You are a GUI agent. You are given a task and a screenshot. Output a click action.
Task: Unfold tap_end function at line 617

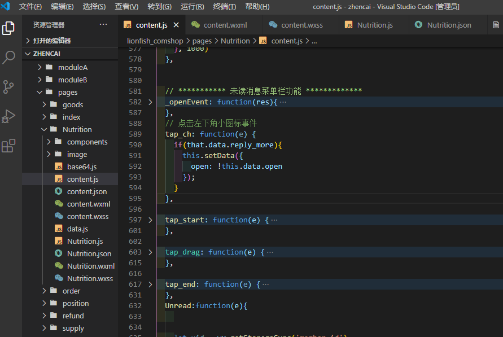(x=150, y=285)
